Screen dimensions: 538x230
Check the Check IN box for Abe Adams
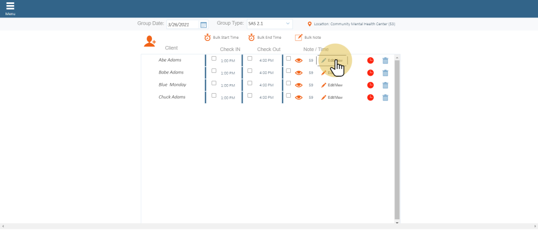click(214, 58)
